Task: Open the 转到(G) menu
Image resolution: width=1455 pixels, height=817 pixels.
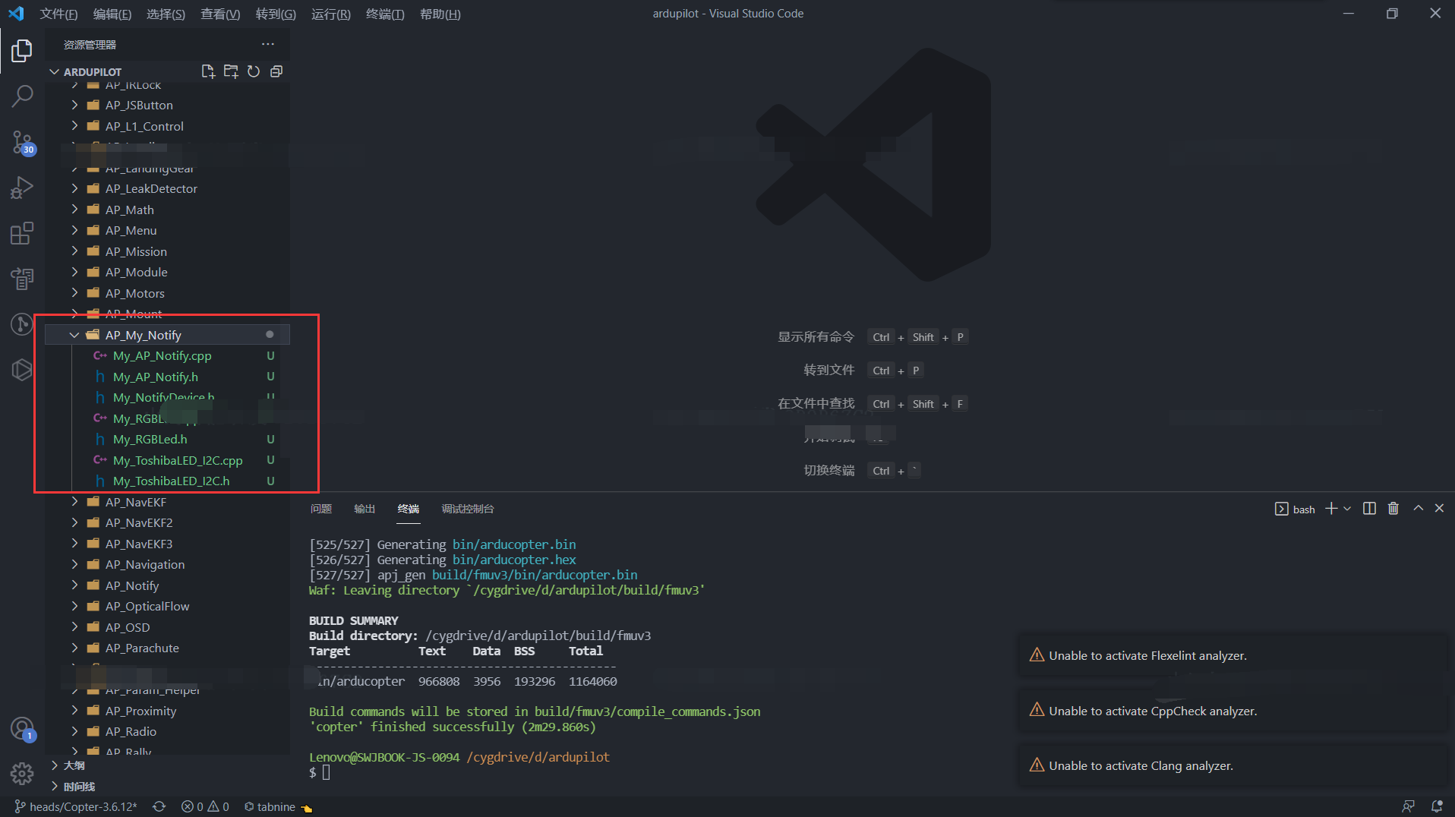Action: click(x=276, y=14)
